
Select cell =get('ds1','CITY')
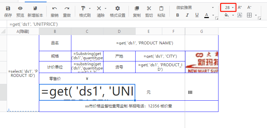tap(160, 56)
